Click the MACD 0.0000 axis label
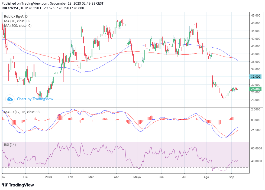265x190 pixels. point(256,120)
